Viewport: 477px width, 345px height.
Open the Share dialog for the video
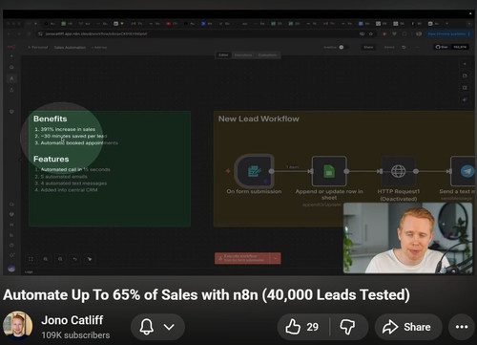[x=407, y=327]
